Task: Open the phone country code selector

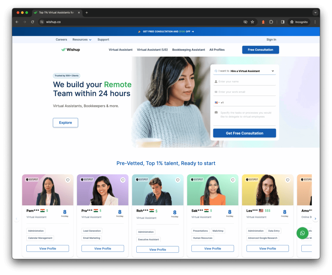Action: tap(217, 103)
